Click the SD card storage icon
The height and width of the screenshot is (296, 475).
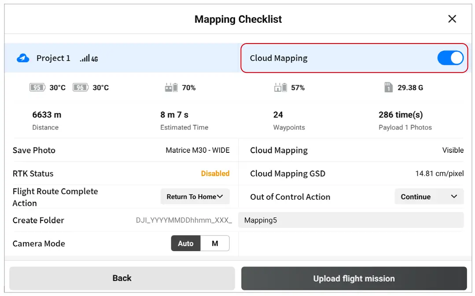[389, 87]
